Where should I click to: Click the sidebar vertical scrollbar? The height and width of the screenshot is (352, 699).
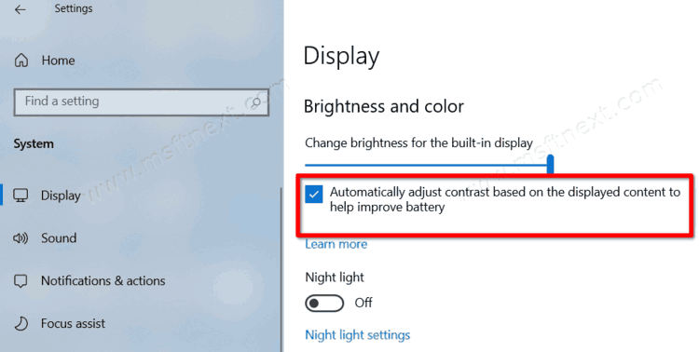(x=281, y=269)
